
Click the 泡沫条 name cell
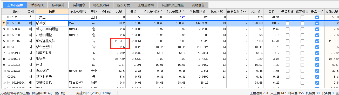(x=52, y=59)
